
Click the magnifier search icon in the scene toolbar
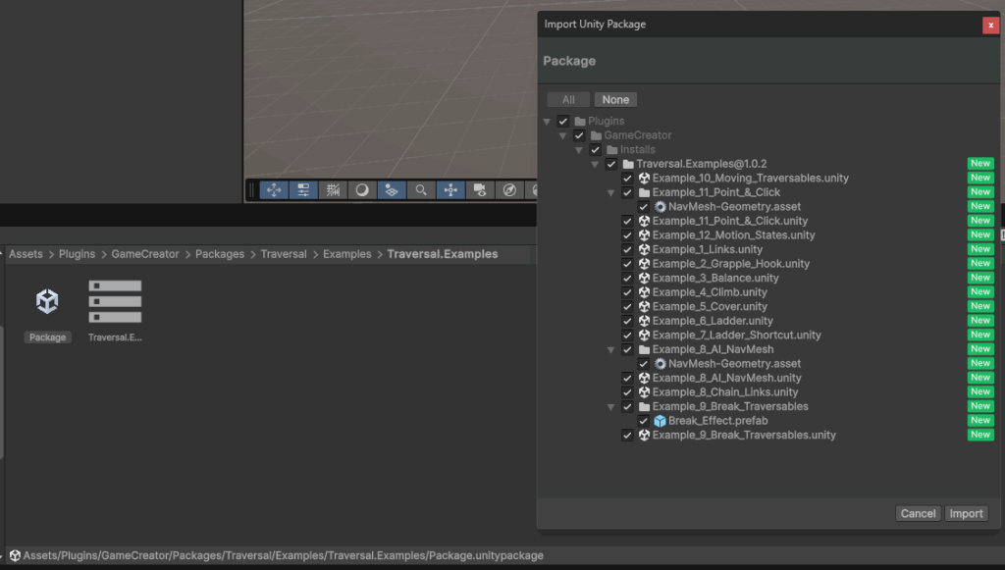pos(421,190)
